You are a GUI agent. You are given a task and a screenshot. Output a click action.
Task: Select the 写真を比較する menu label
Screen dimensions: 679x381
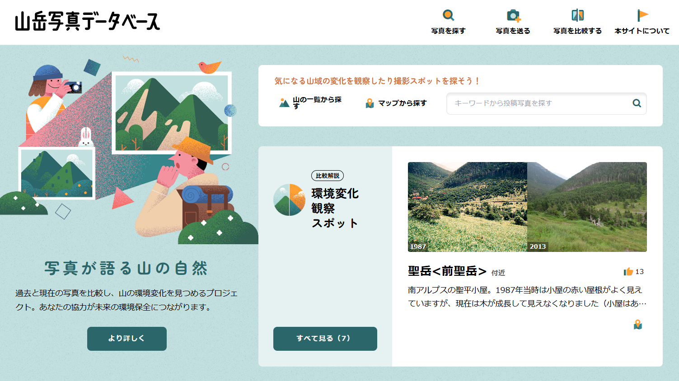(x=578, y=31)
